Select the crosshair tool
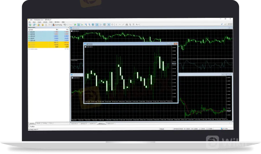 click(x=112, y=25)
